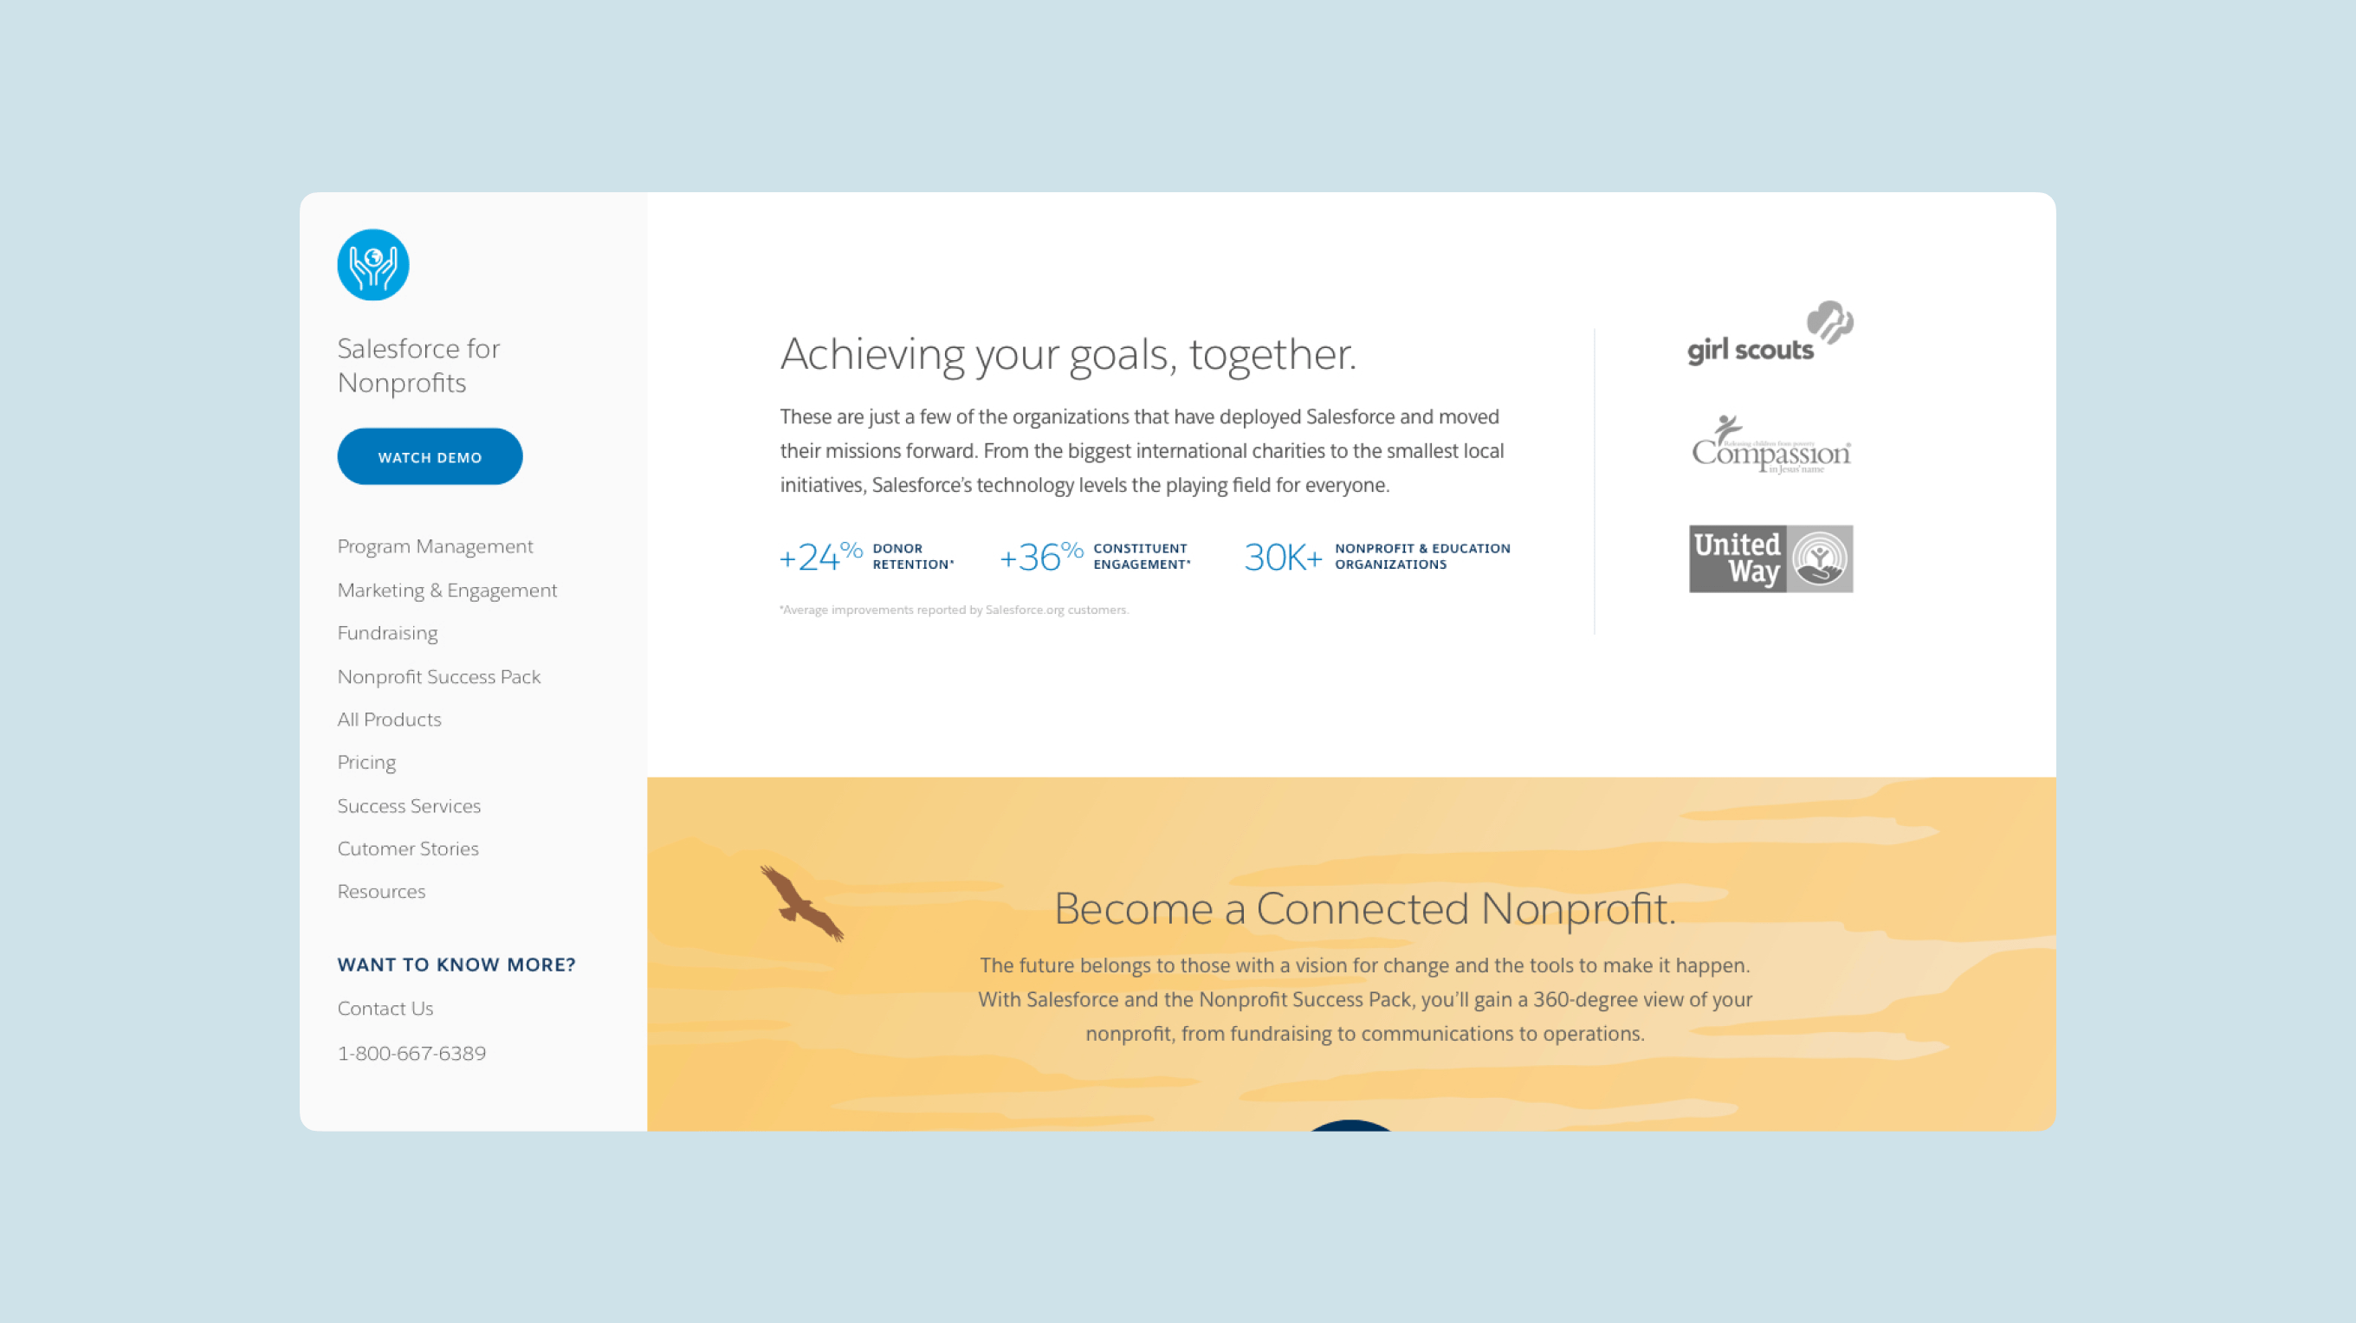This screenshot has height=1323, width=2356.
Task: Expand the Marketing and Engagement section
Action: (447, 589)
